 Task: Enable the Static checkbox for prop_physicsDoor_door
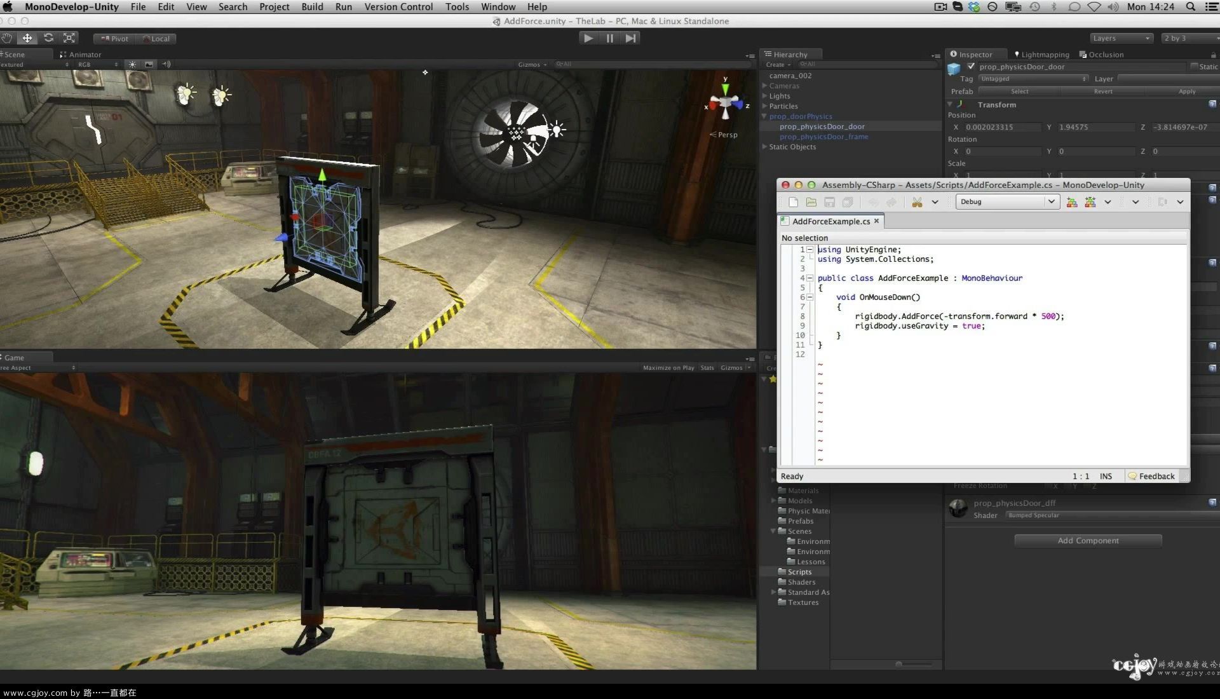point(1193,67)
